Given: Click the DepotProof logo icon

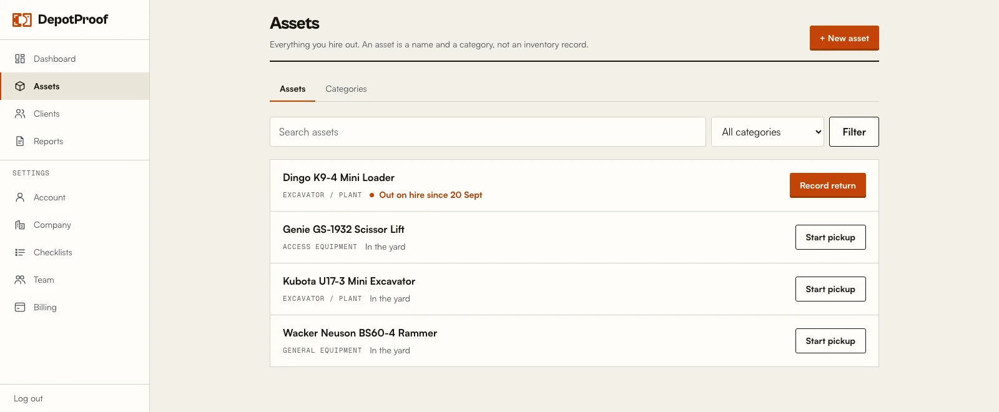Looking at the screenshot, I should (22, 20).
